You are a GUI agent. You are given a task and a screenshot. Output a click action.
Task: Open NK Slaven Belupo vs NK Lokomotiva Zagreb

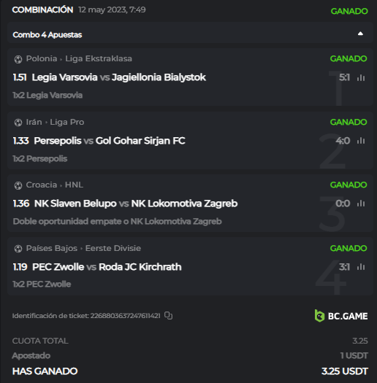(136, 204)
